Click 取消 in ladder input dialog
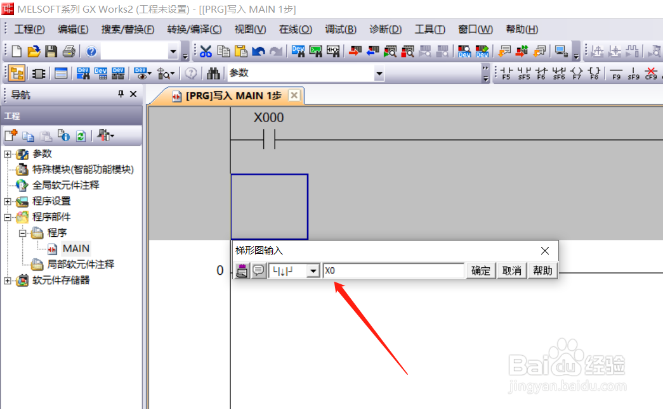This screenshot has height=409, width=663. tap(511, 270)
